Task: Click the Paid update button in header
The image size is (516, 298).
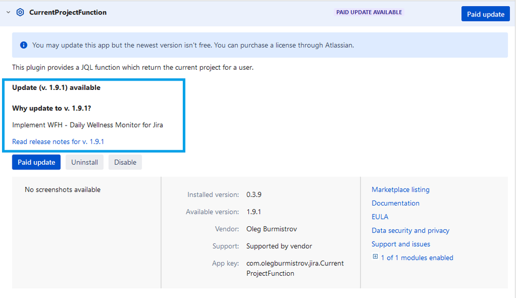Action: click(x=486, y=14)
